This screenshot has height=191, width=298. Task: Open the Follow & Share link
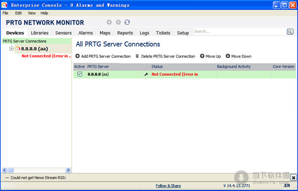tap(168, 186)
